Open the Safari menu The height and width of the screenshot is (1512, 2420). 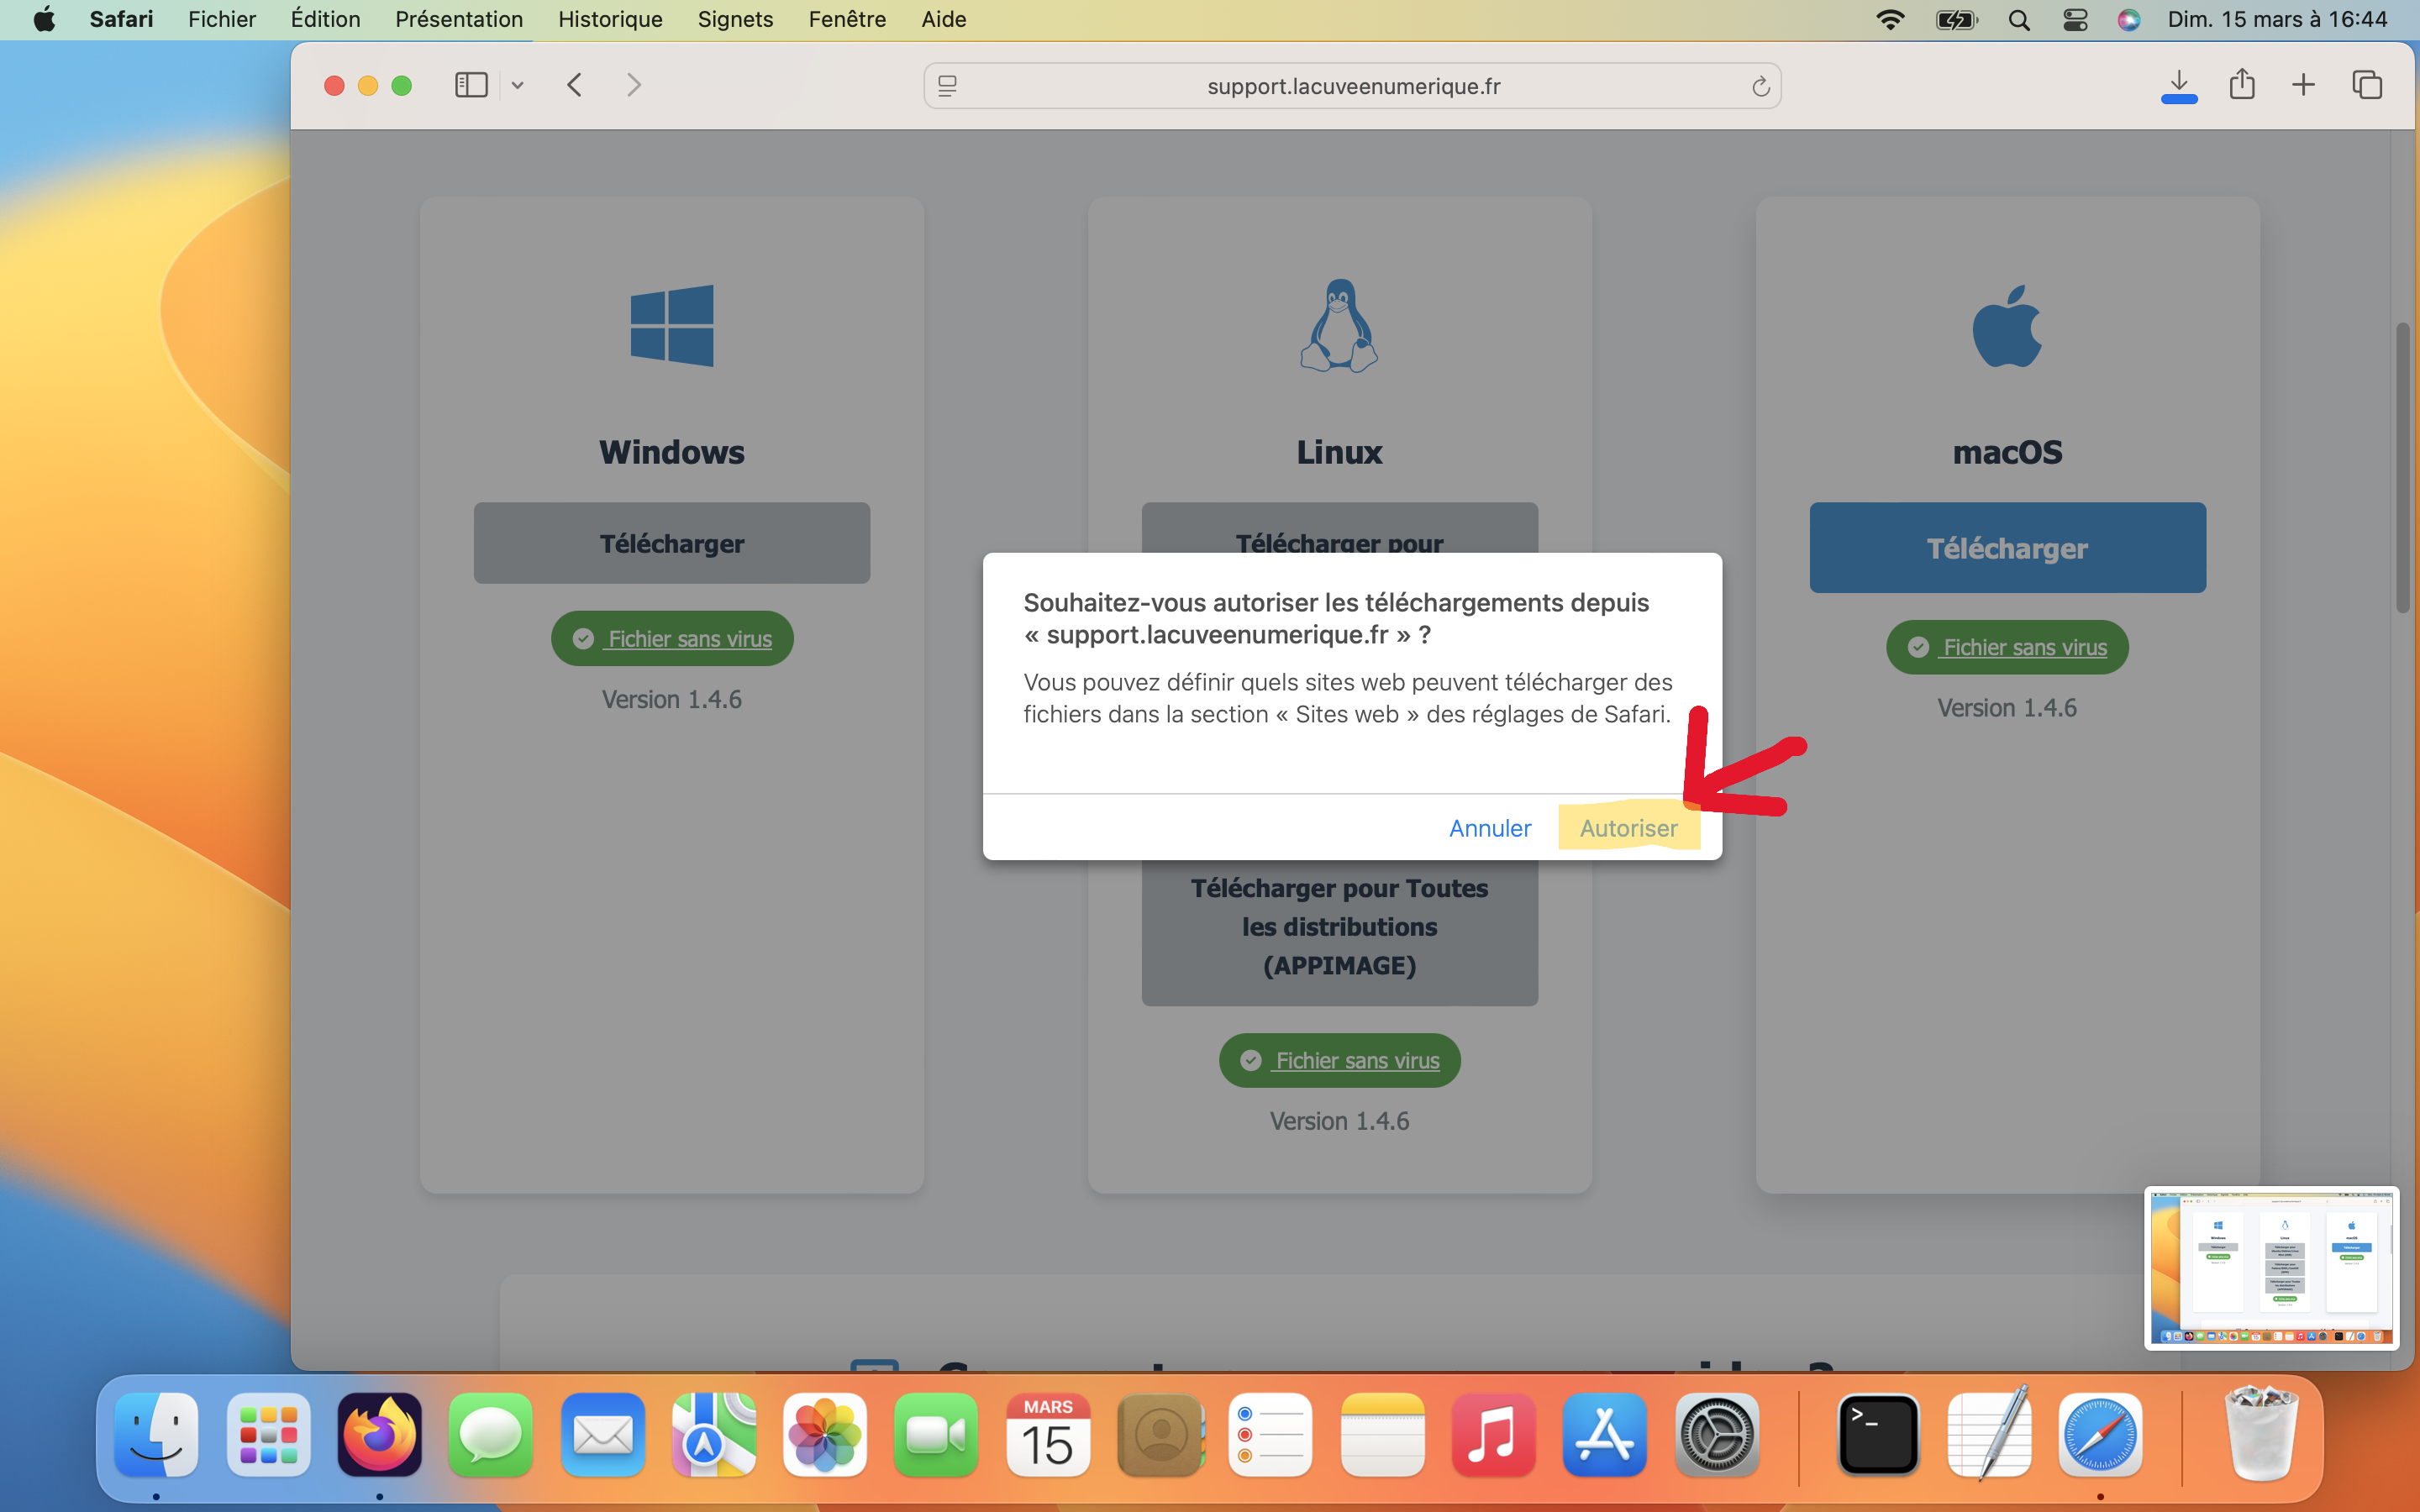(121, 19)
